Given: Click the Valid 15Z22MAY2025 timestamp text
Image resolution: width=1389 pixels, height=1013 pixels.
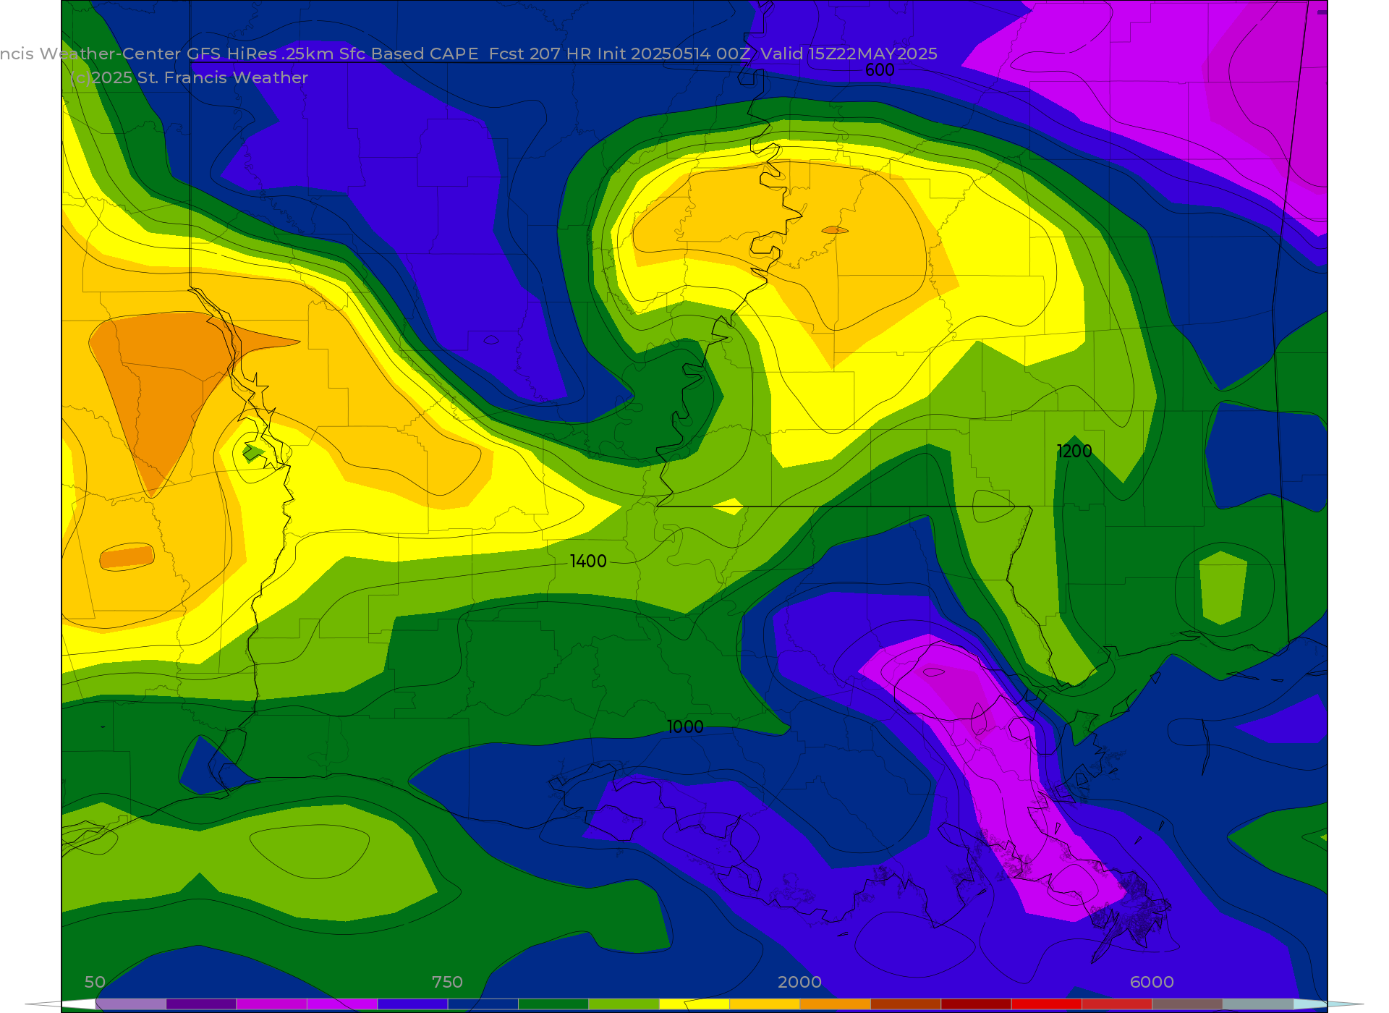Looking at the screenshot, I should click(849, 54).
